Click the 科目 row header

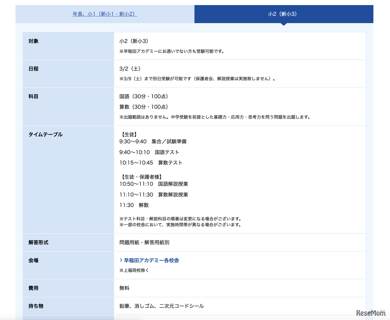point(34,96)
